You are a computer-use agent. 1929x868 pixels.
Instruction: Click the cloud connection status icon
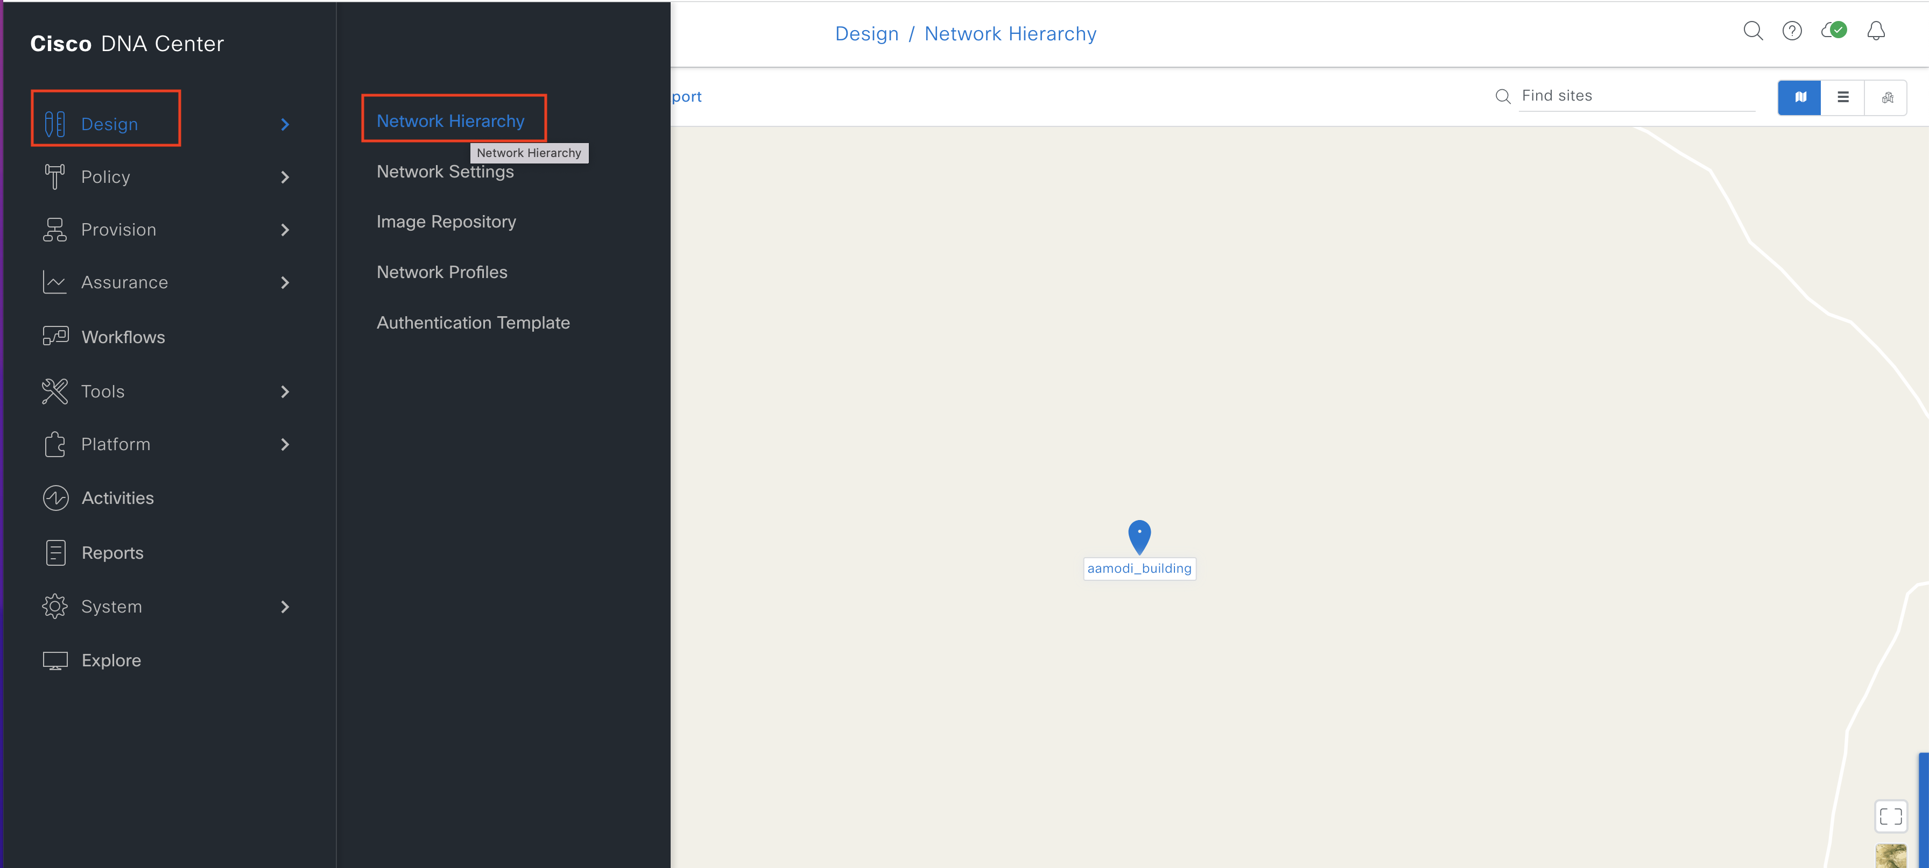coord(1834,31)
